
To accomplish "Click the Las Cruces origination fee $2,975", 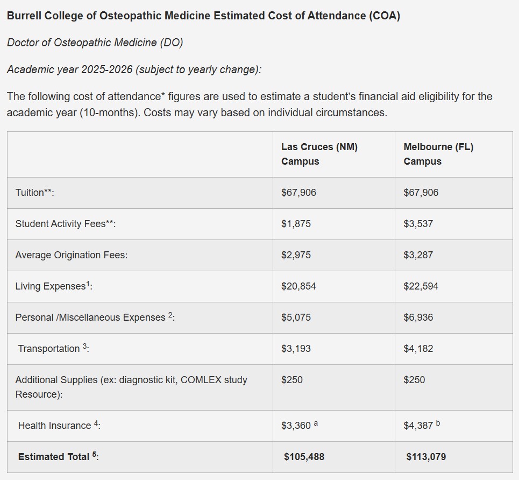I will coord(296,255).
